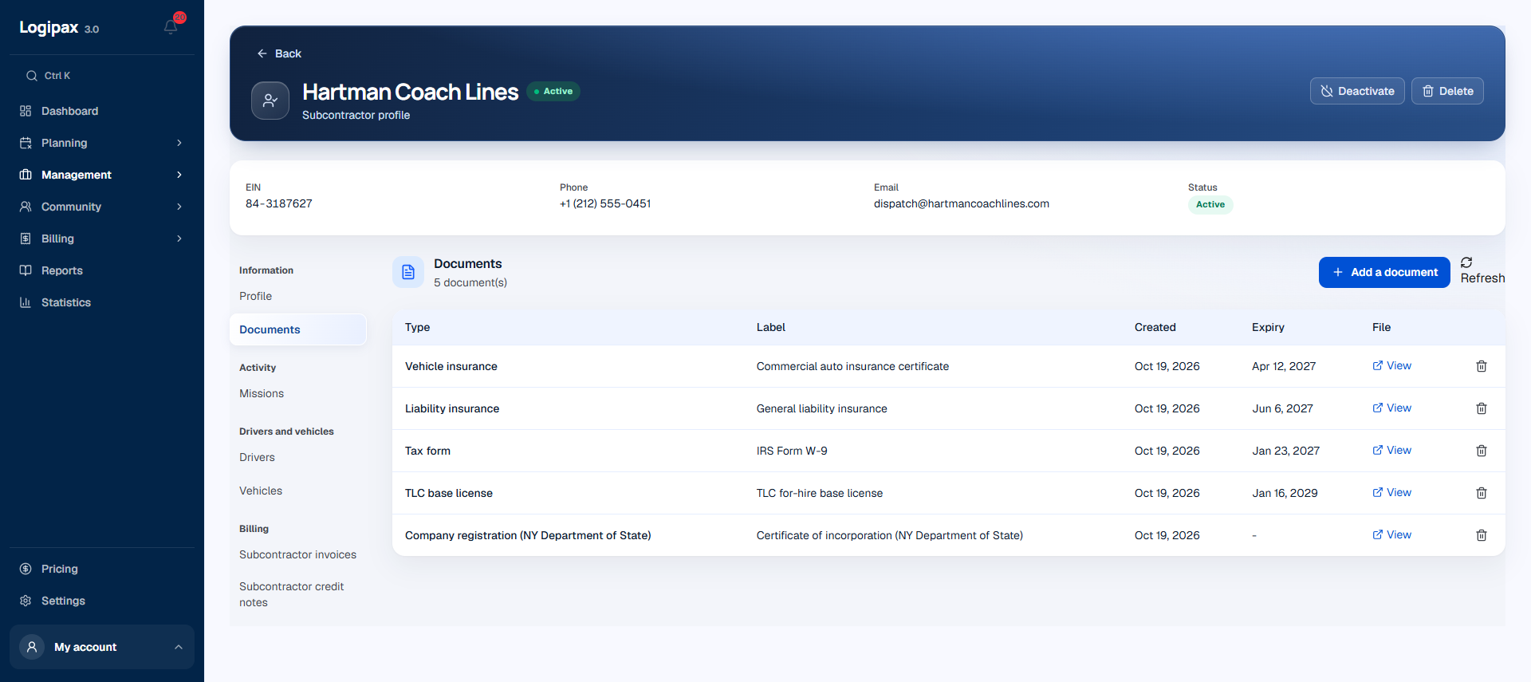
Task: Click the Deactivate button
Action: pos(1357,91)
